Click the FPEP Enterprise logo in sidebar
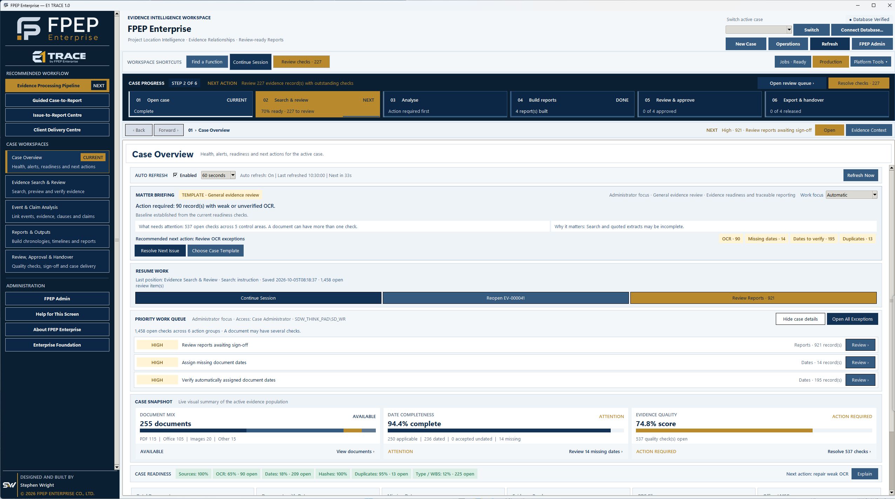The width and height of the screenshot is (895, 499). coord(58,29)
